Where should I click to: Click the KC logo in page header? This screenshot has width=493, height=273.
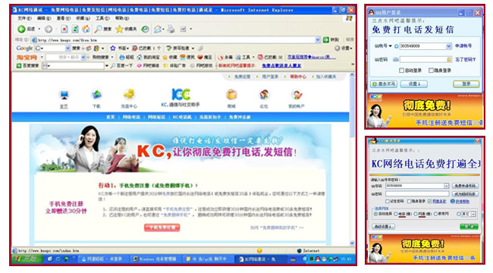(x=181, y=94)
